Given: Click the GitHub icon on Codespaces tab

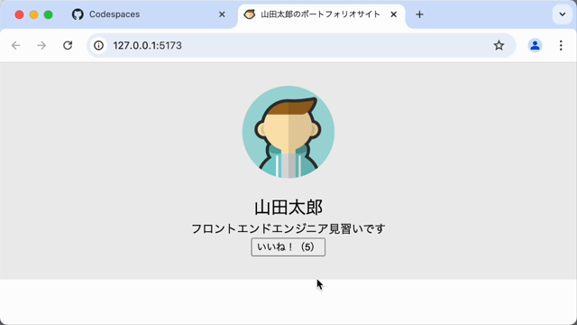Looking at the screenshot, I should pos(78,14).
